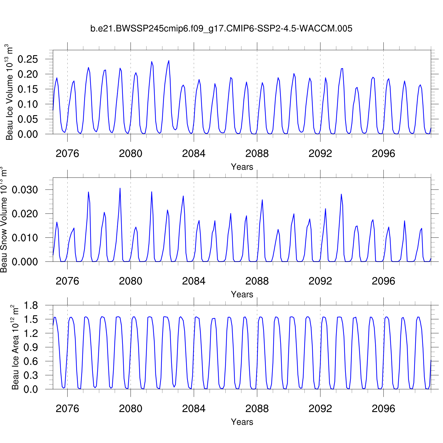Click the Beau Ice Volume y-axis label
Image resolution: width=443 pixels, height=443 pixels.
pos(9,92)
